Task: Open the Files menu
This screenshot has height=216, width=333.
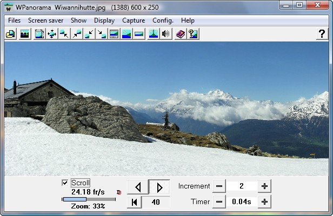Action: pyautogui.click(x=15, y=20)
